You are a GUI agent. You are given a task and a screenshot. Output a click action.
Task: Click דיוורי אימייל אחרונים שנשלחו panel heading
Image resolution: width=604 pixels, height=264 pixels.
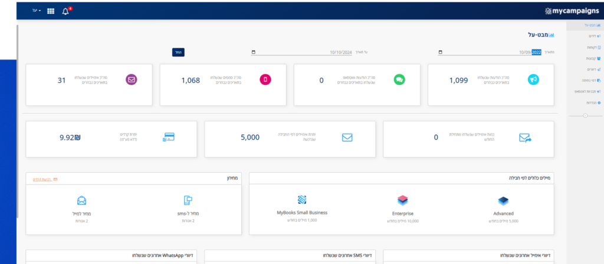tap(525, 256)
